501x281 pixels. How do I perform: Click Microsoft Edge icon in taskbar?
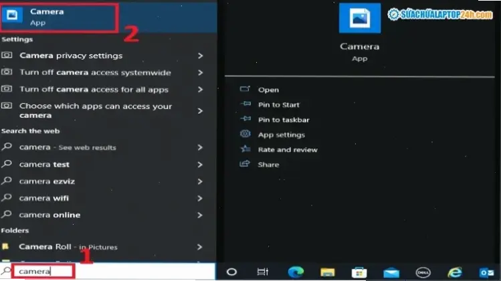pyautogui.click(x=295, y=272)
